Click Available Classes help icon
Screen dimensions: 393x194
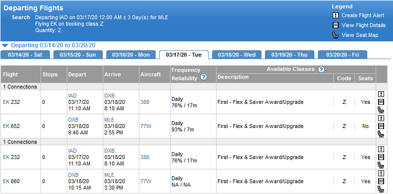point(321,69)
